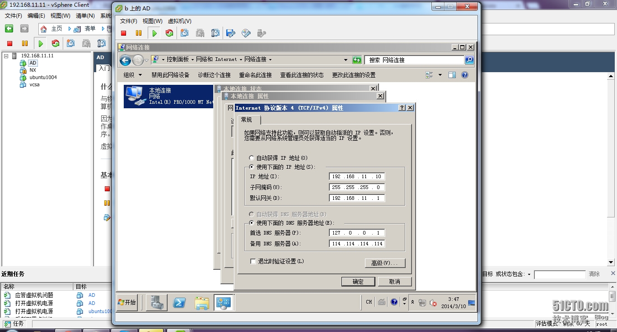Open Server Manager from guest taskbar
Viewport: 617px width, 332px height.
point(156,302)
